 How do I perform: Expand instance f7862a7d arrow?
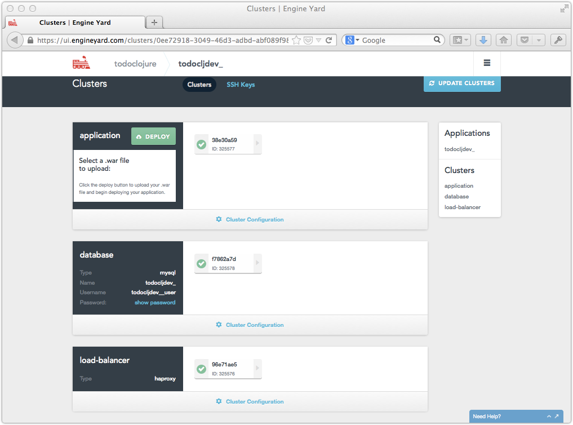(x=257, y=262)
